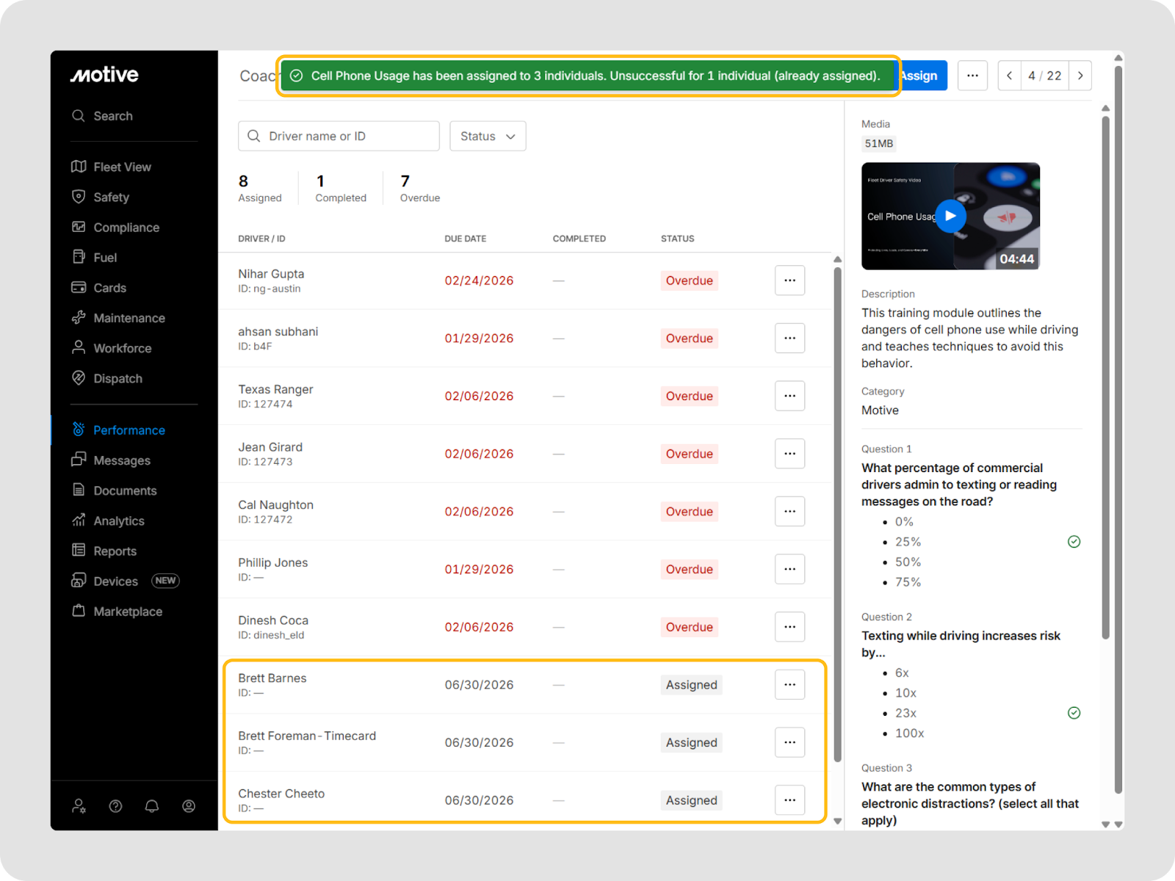
Task: Open more options for Nihar Gupta row
Action: 789,280
